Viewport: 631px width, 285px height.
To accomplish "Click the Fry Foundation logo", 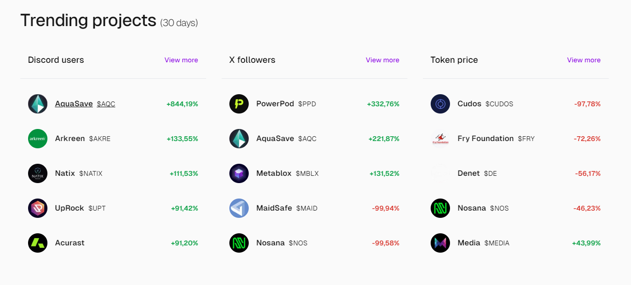I will coord(440,139).
